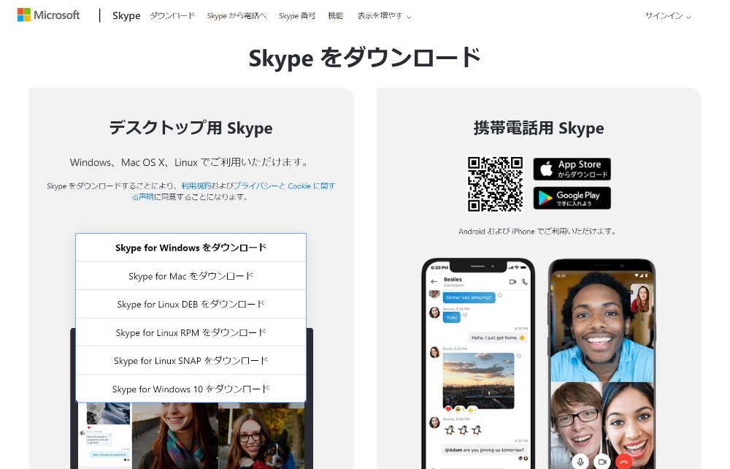Click the 携帯電話用 Skype heading
This screenshot has width=730, height=469.
[x=539, y=128]
